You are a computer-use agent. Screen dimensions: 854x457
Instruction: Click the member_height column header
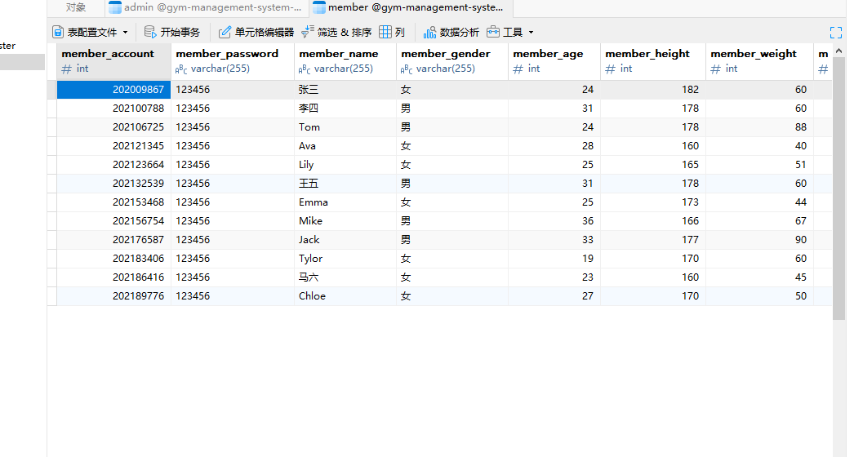(653, 61)
